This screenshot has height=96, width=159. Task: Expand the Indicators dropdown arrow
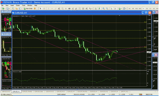121,9
